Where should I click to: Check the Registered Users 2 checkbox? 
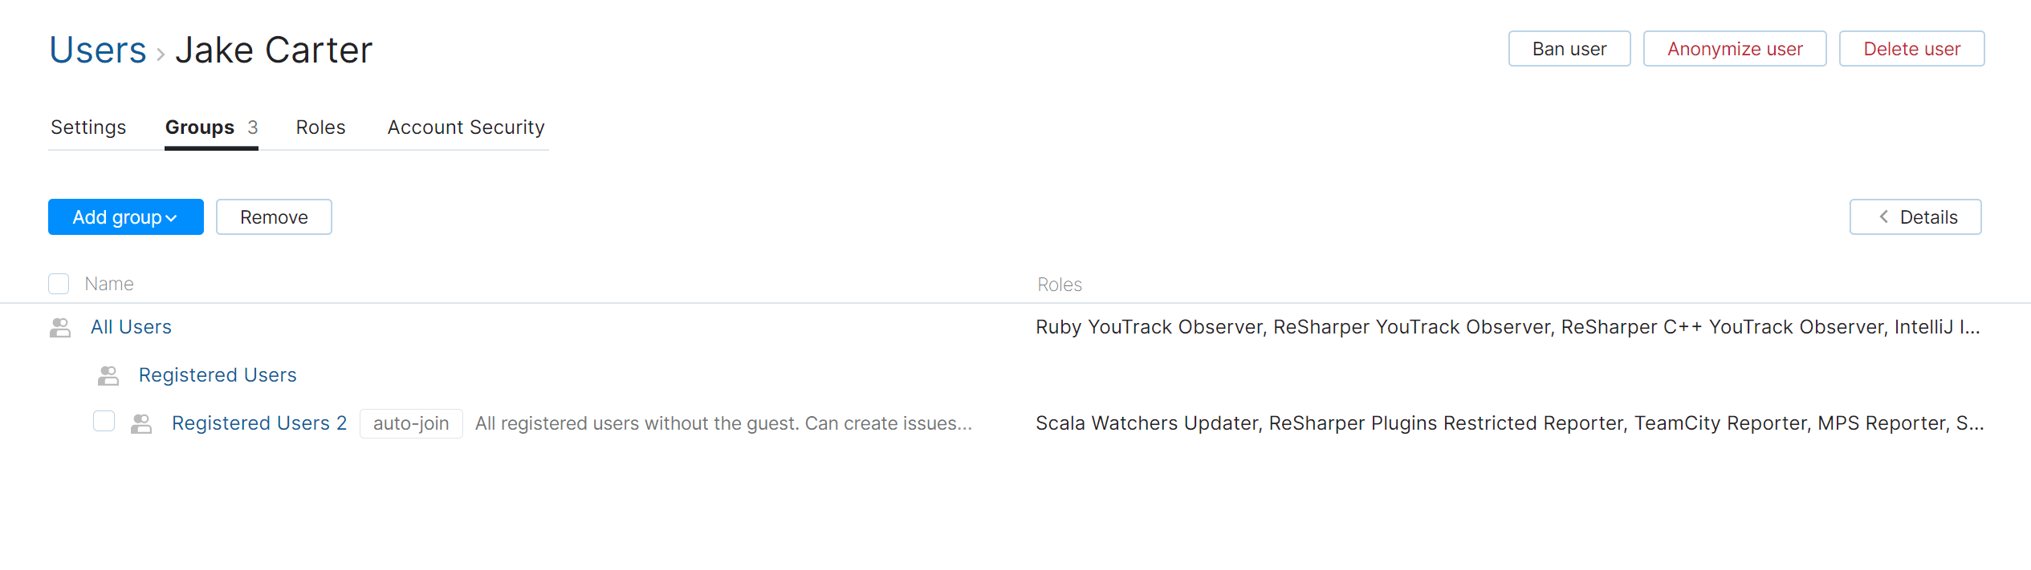coord(104,422)
